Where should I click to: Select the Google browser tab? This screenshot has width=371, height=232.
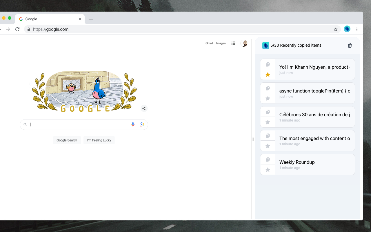point(46,19)
